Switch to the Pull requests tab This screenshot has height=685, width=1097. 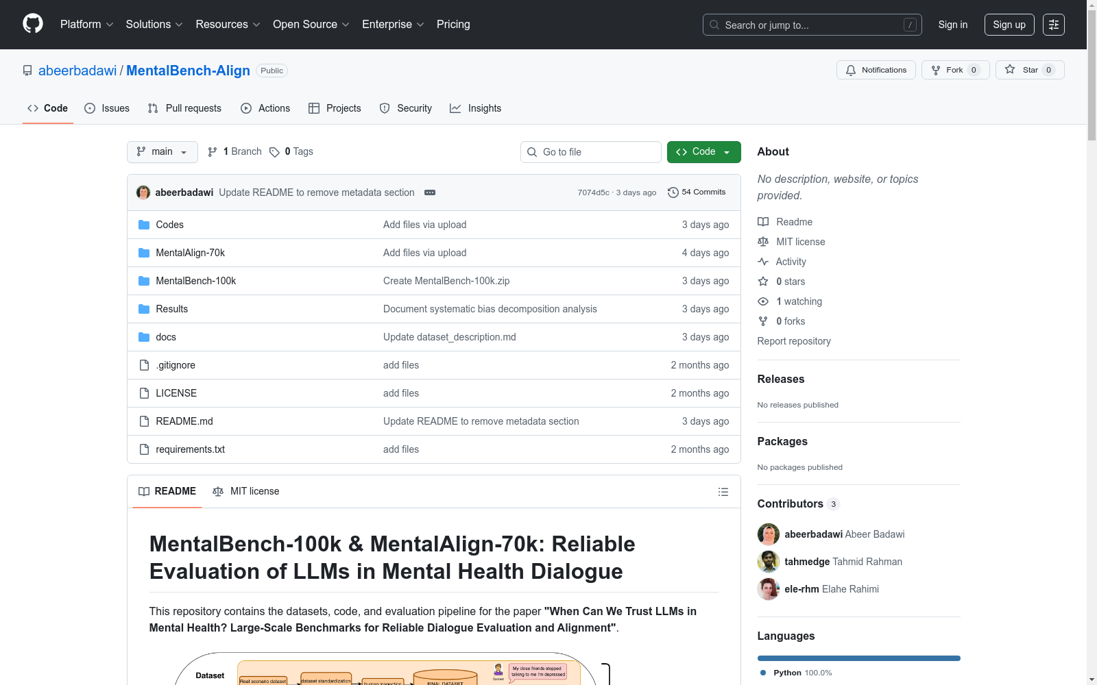[184, 108]
